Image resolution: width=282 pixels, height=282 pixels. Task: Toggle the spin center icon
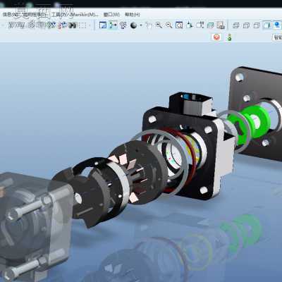(x=113, y=25)
